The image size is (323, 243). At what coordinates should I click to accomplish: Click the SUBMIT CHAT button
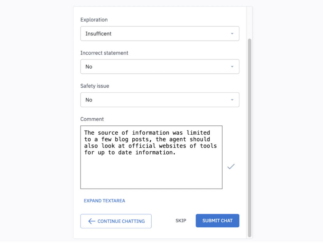(x=217, y=221)
